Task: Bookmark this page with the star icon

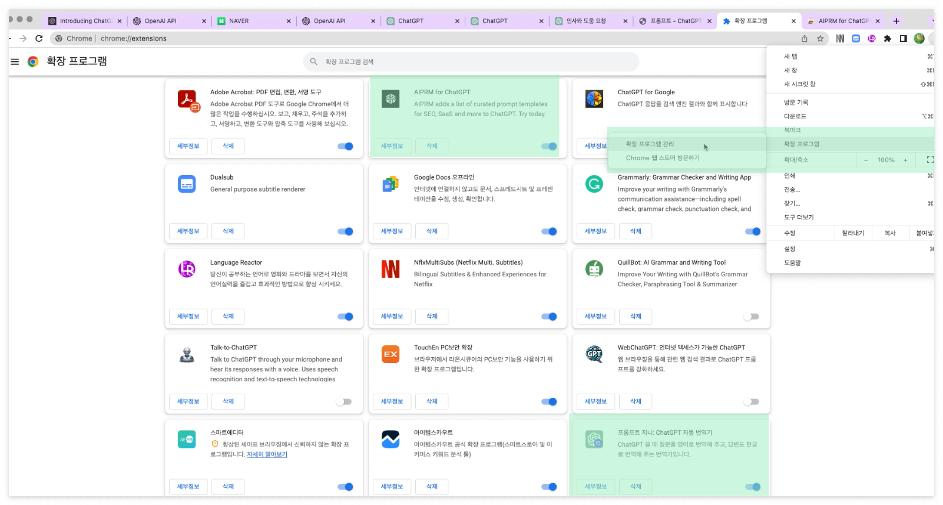Action: (x=820, y=38)
